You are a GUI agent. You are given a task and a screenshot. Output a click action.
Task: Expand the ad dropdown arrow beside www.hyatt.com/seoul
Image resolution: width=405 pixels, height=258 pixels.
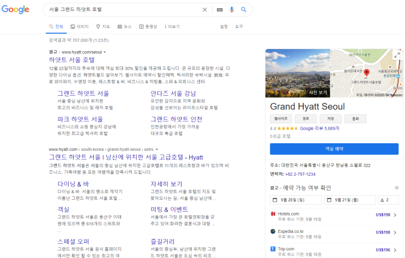[105, 52]
